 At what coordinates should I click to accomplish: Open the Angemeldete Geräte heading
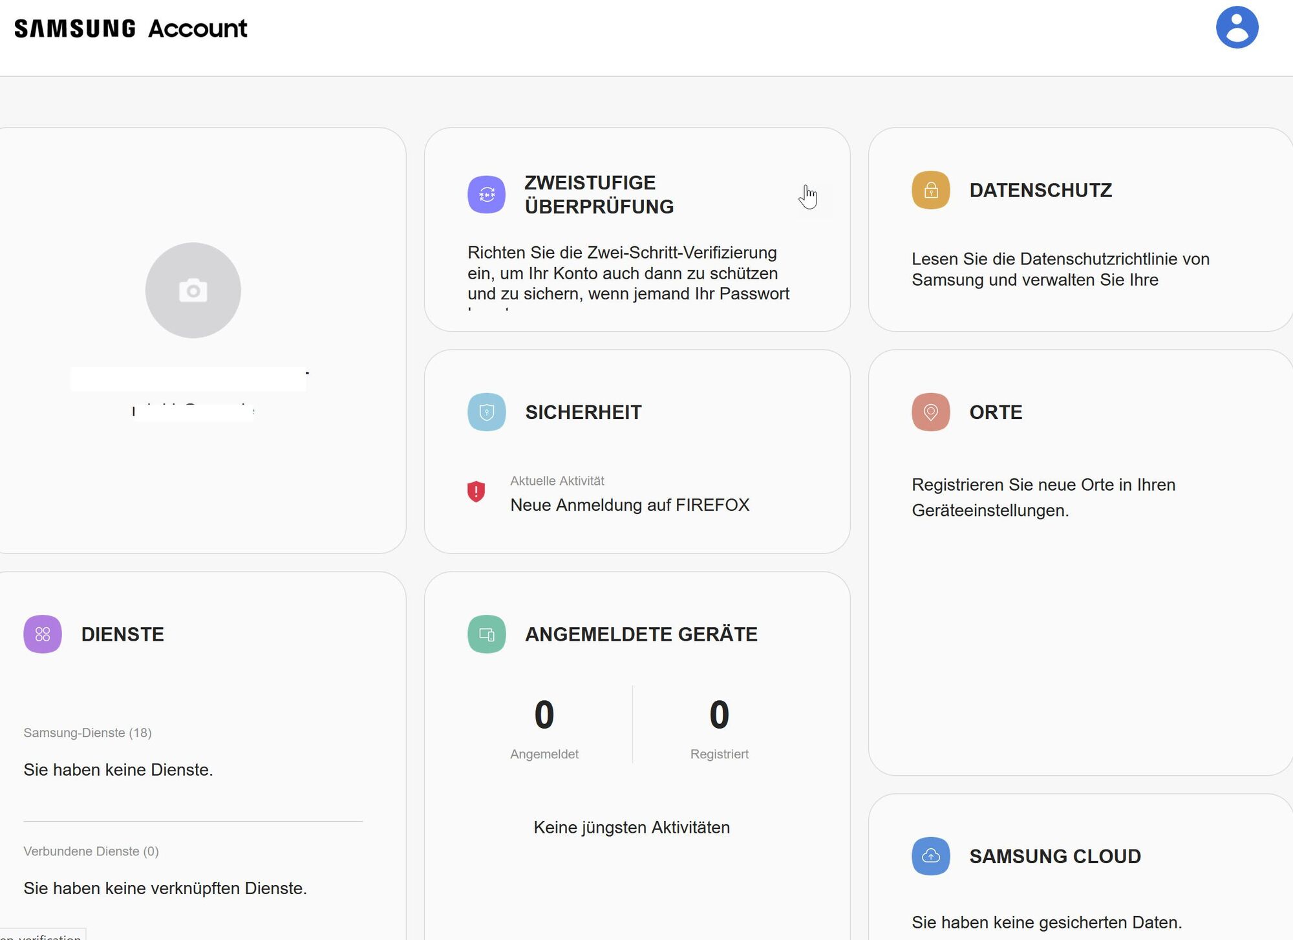(641, 634)
